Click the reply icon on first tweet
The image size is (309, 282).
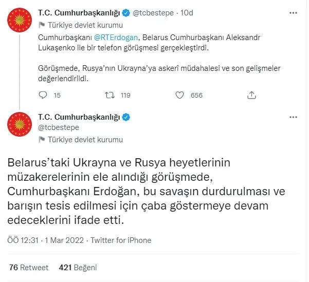click(x=43, y=95)
